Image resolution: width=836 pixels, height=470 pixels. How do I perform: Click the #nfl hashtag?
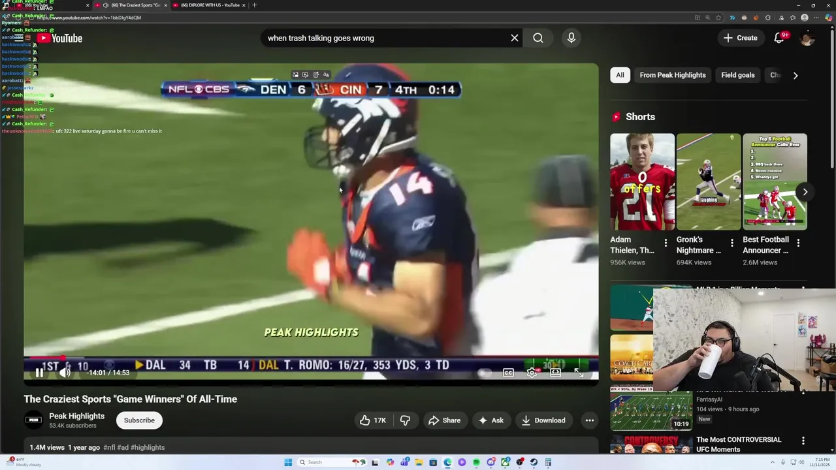tap(109, 448)
